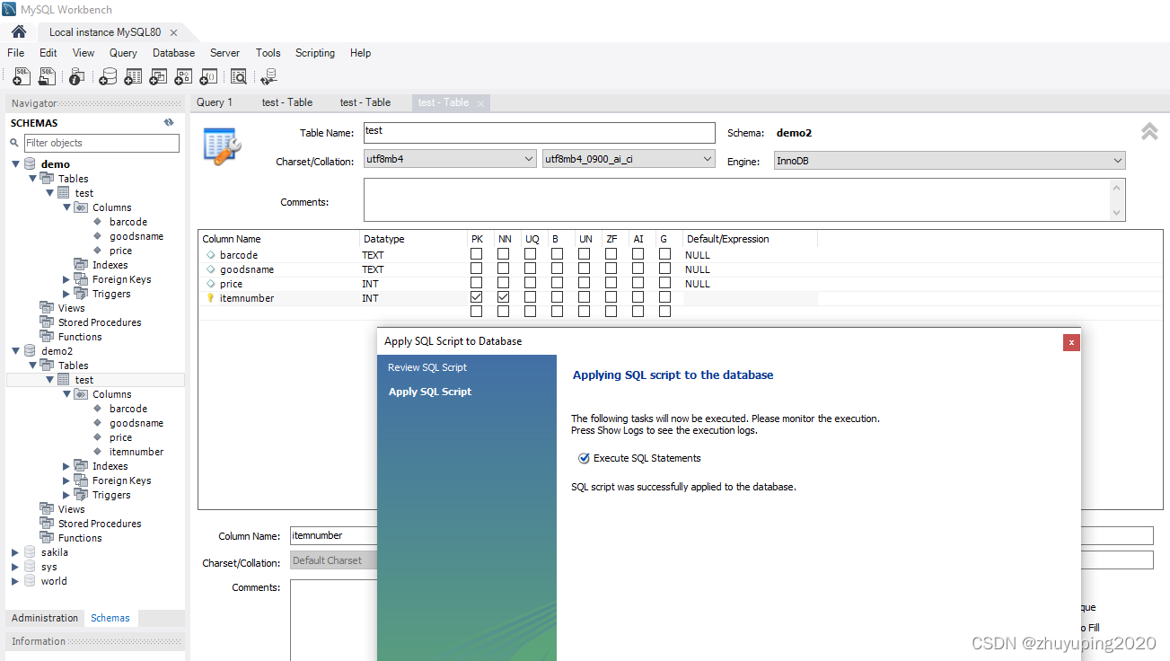
Task: Click the primary key icon beside itemnumber
Action: [211, 298]
